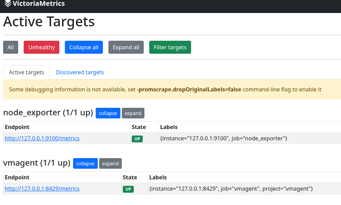Open the Filter targets option
Image resolution: width=341 pixels, height=205 pixels.
tap(170, 47)
